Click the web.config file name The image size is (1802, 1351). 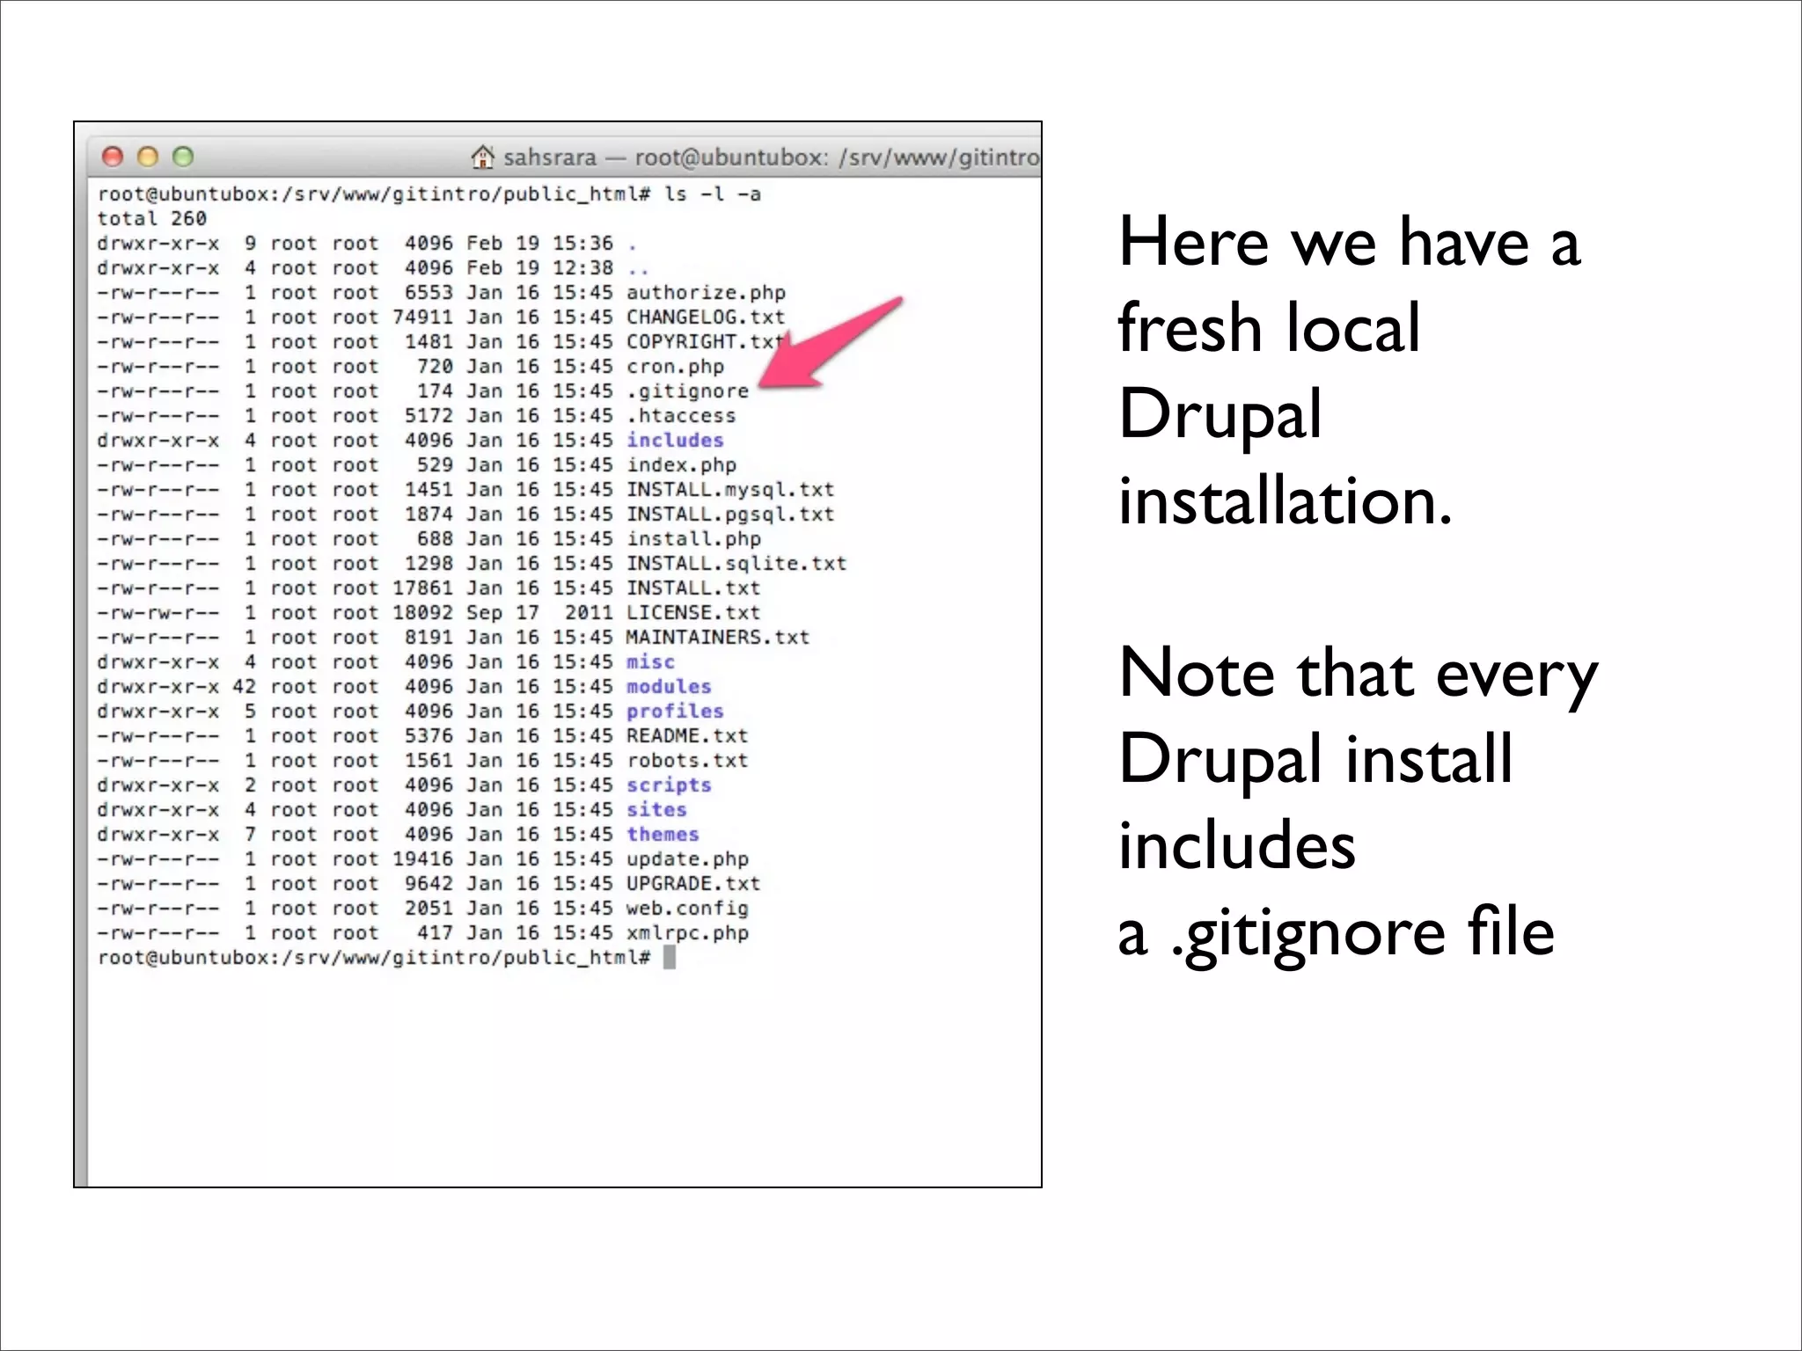click(x=687, y=909)
